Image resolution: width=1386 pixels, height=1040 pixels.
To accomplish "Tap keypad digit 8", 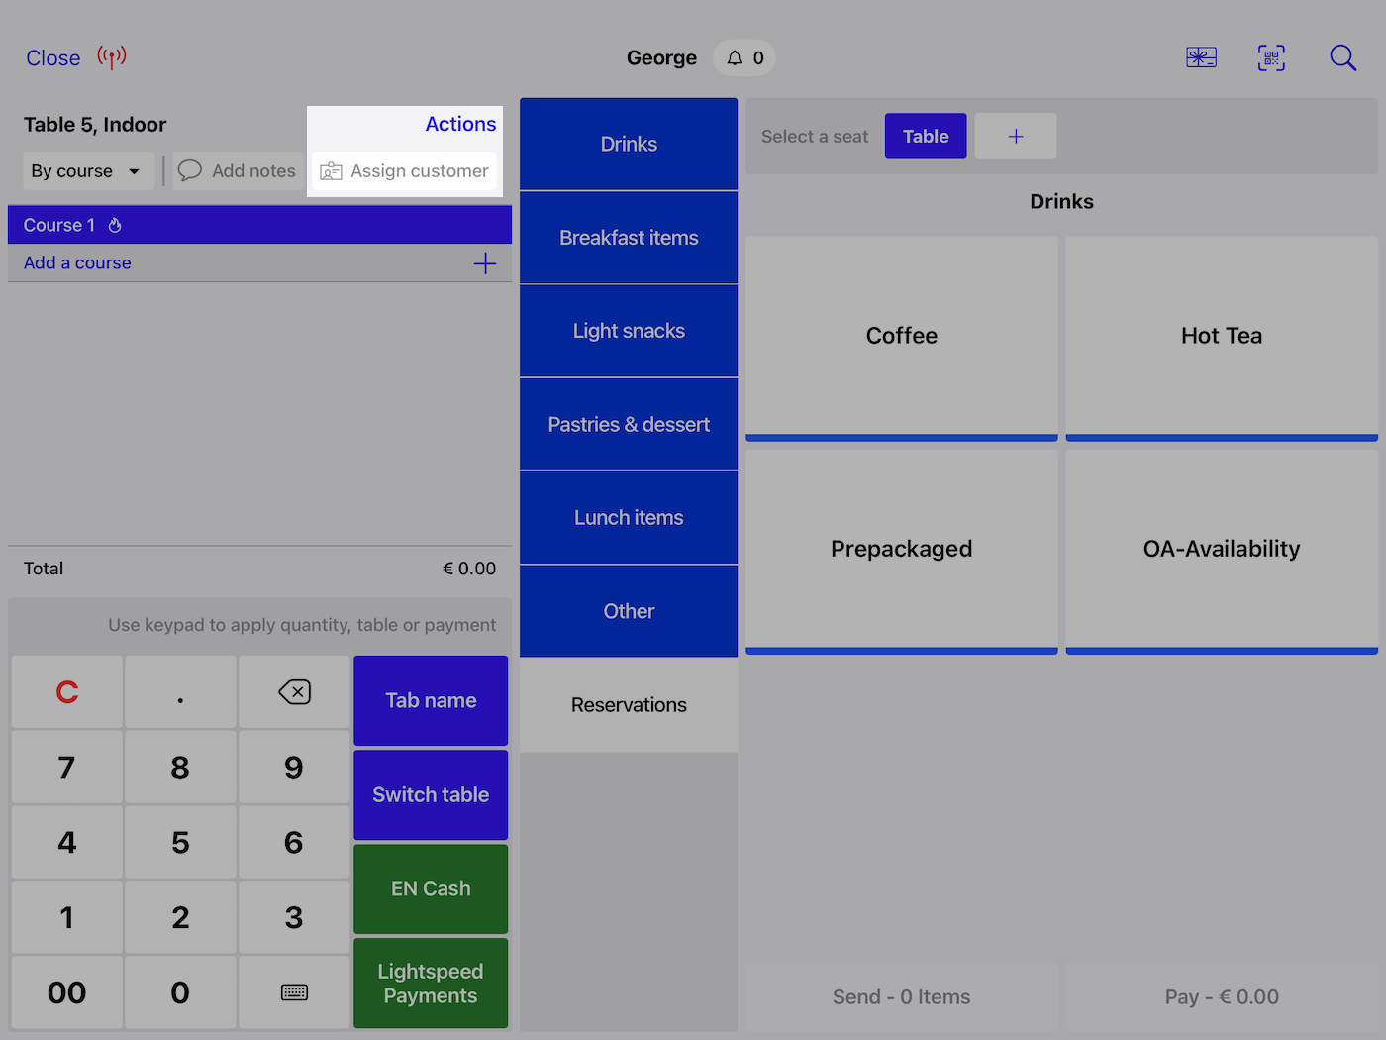I will 180,768.
